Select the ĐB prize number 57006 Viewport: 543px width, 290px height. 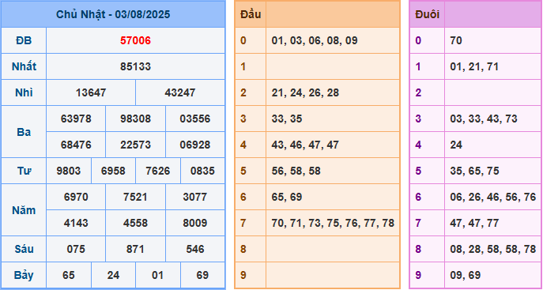[x=135, y=40]
